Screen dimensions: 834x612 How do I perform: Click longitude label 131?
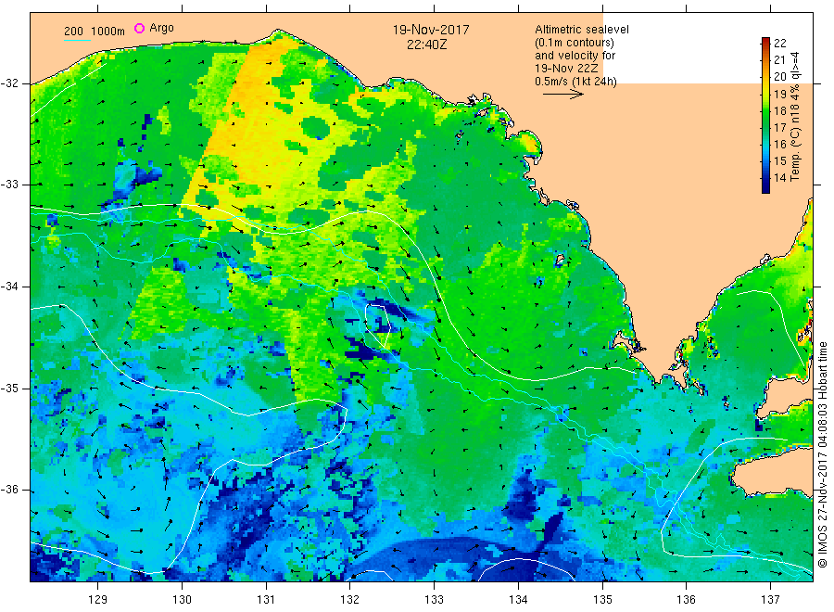[x=266, y=600]
